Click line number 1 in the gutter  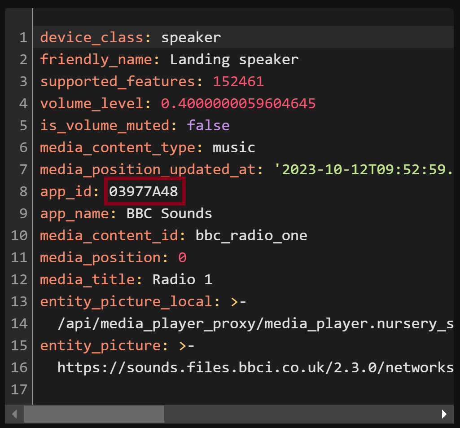(x=23, y=37)
